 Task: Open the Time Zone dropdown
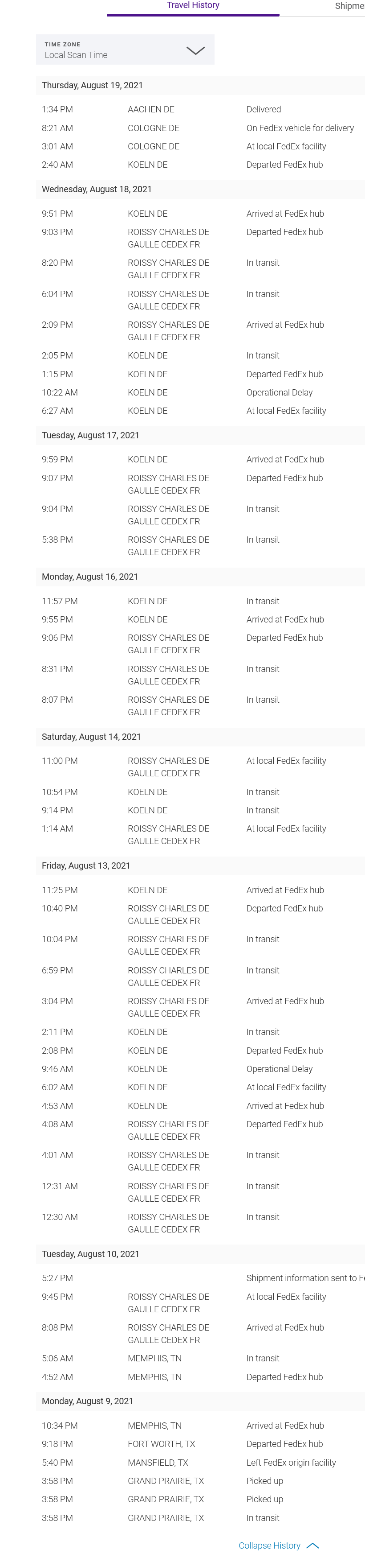(x=125, y=50)
